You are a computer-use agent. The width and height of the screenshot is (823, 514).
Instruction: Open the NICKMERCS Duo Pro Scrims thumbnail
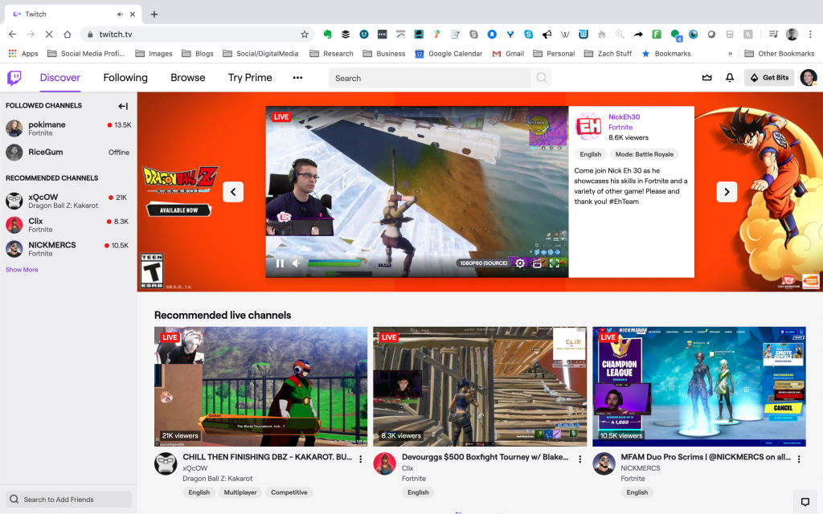(699, 386)
